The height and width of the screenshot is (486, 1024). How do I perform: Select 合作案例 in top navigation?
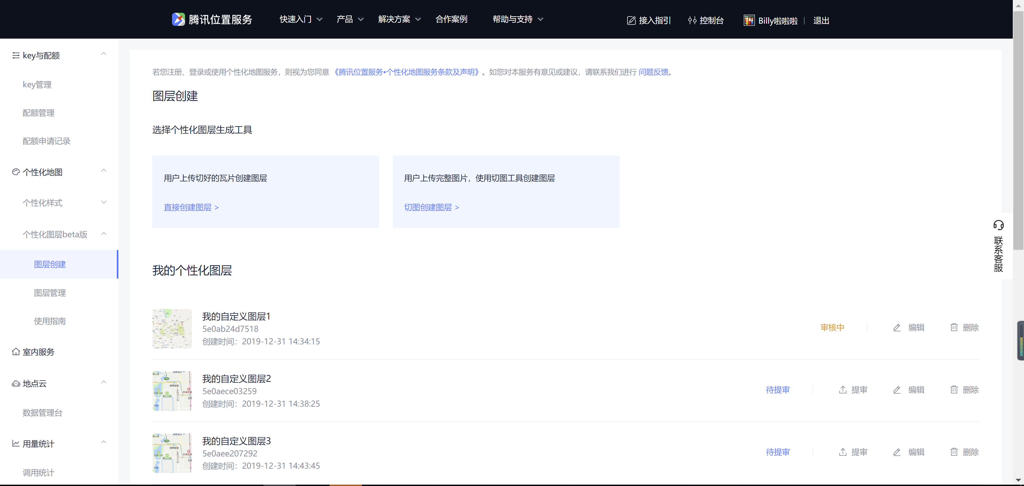pyautogui.click(x=451, y=19)
